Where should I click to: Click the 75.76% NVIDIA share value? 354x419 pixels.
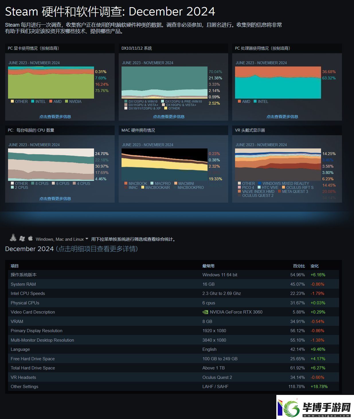102,91
